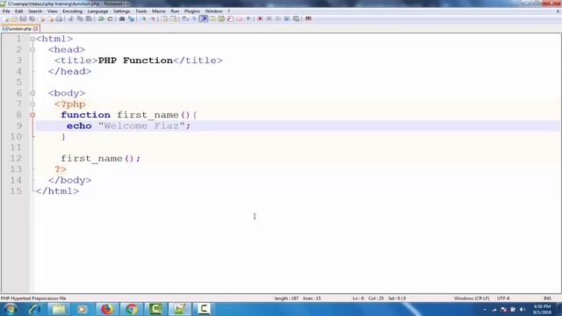Open the Function List panel icon

click(x=230, y=18)
